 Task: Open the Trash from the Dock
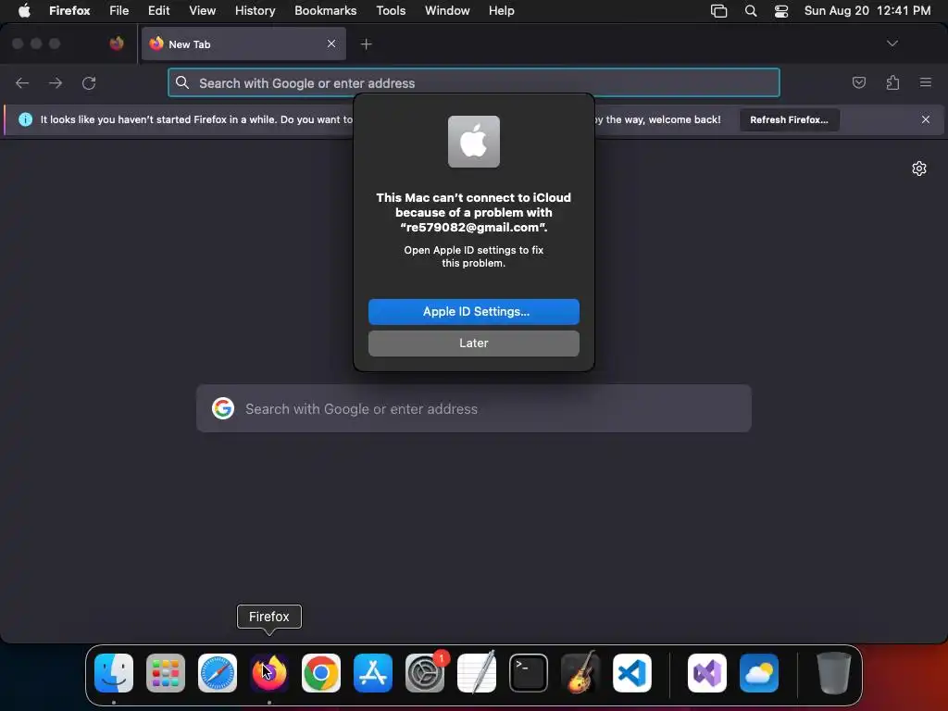[834, 673]
